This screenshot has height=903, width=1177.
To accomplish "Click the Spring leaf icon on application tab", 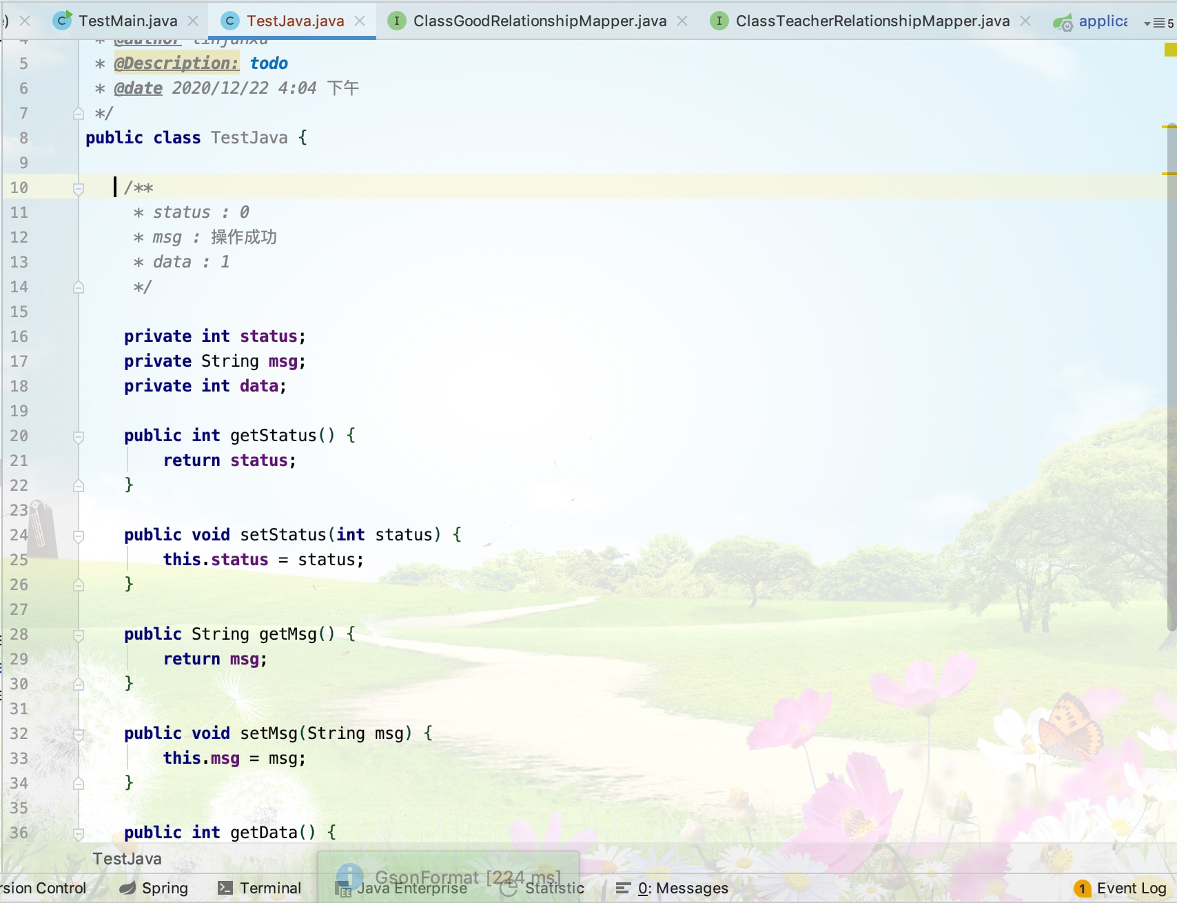I will (x=1063, y=23).
